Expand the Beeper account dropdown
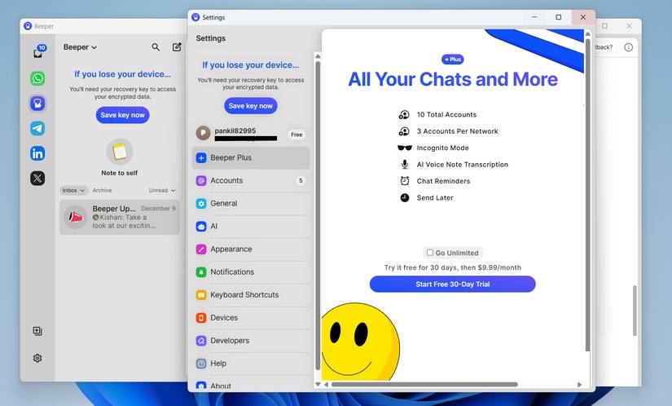 (80, 47)
